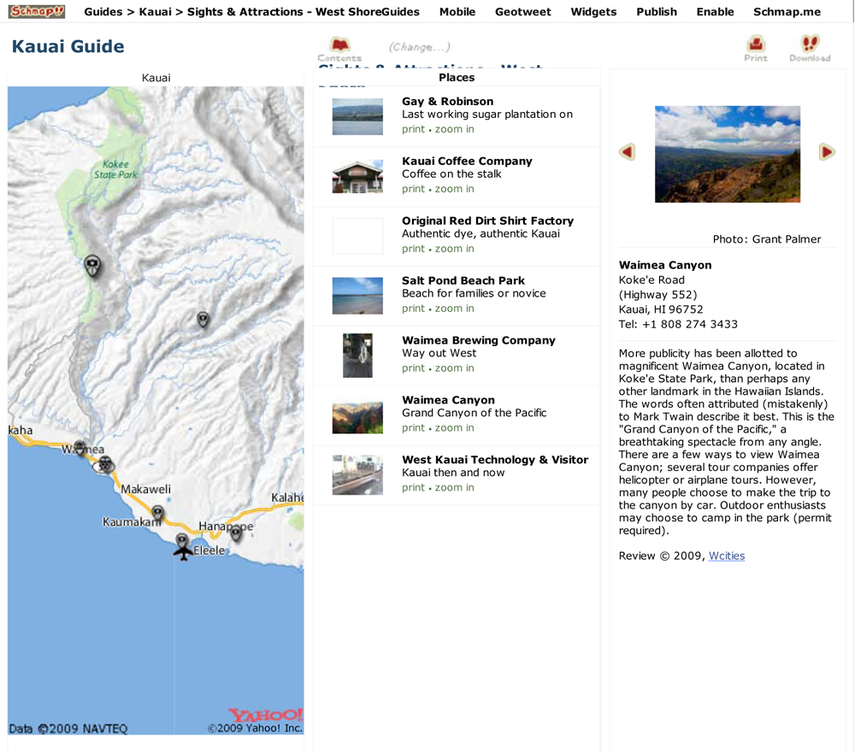Open Guides in breadcrumb
855x753 pixels.
pos(103,11)
